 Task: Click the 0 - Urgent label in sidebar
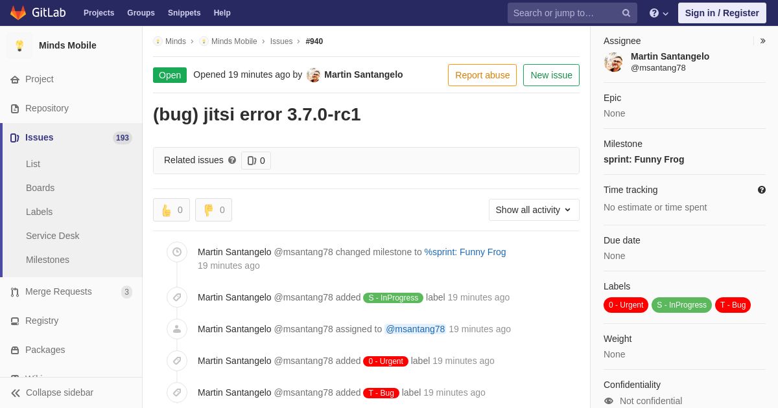pyautogui.click(x=626, y=305)
